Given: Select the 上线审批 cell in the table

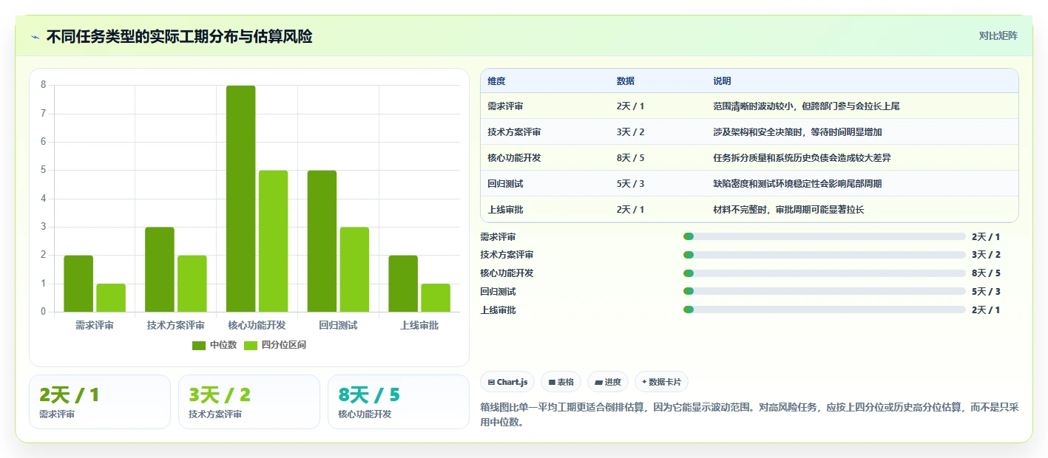Looking at the screenshot, I should click(x=505, y=210).
